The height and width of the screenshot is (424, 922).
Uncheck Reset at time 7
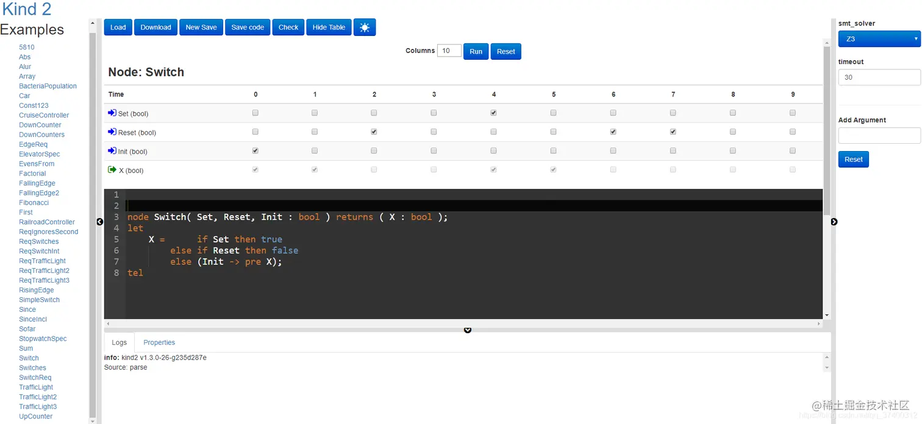[x=673, y=132]
